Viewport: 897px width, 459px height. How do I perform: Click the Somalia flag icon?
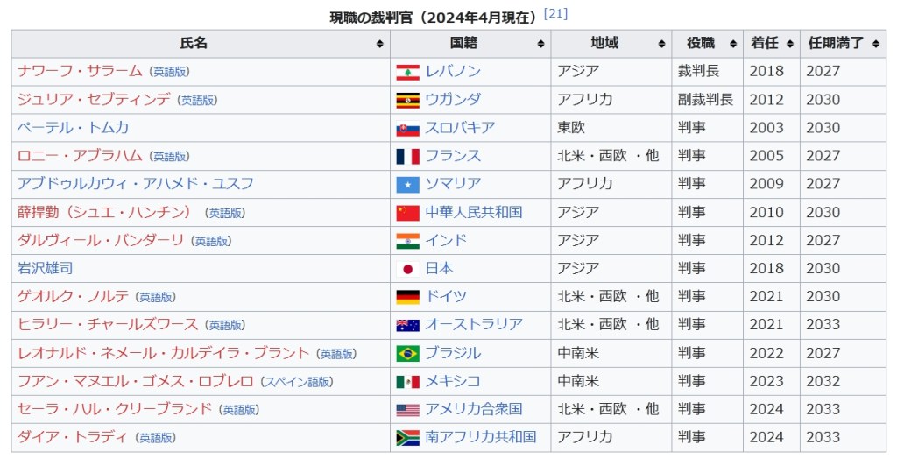[x=407, y=184]
